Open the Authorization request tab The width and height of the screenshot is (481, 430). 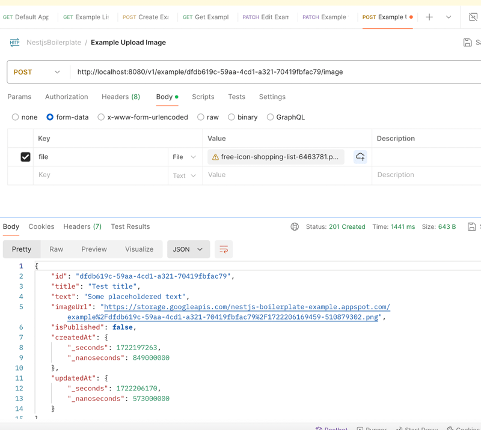pyautogui.click(x=67, y=97)
